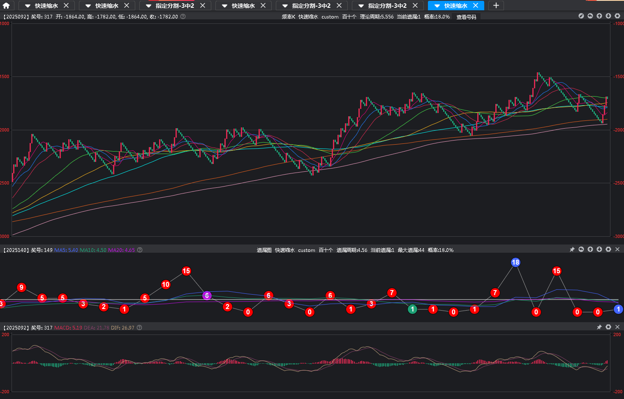The height and width of the screenshot is (399, 624).
Task: Select the red 10 marker in the 遗漏图
Action: point(166,284)
